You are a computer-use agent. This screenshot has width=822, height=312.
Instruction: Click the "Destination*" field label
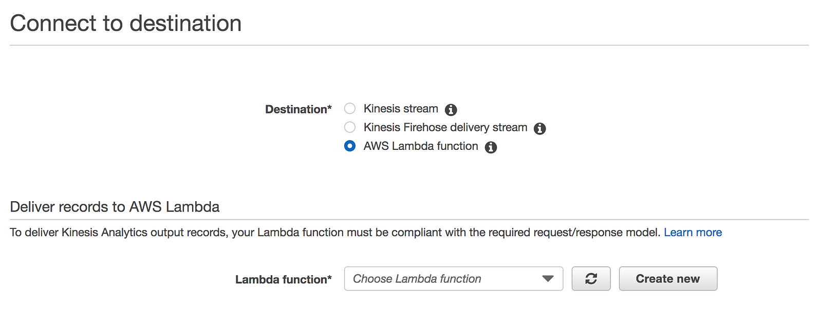click(x=298, y=109)
